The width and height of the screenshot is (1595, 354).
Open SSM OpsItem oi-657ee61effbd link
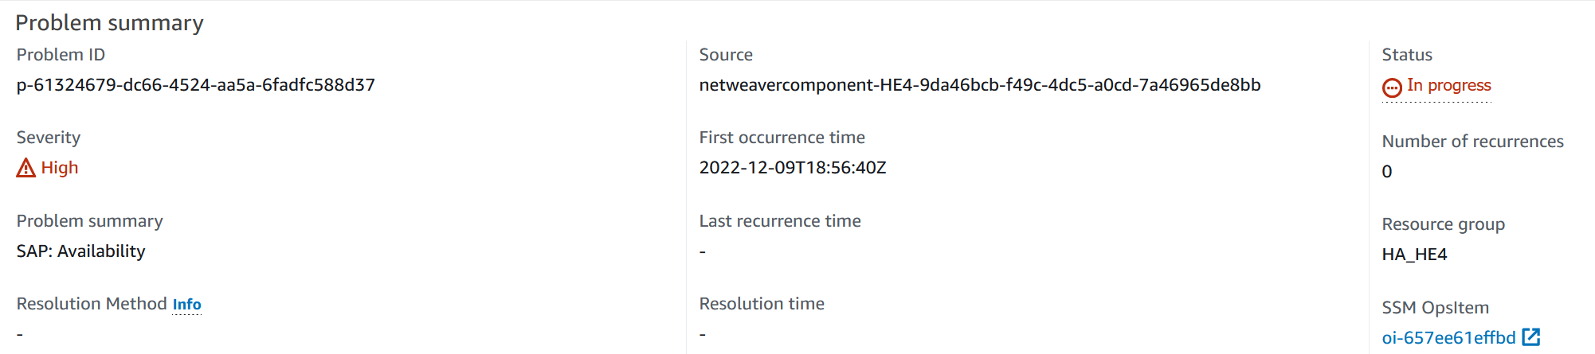(x=1448, y=338)
